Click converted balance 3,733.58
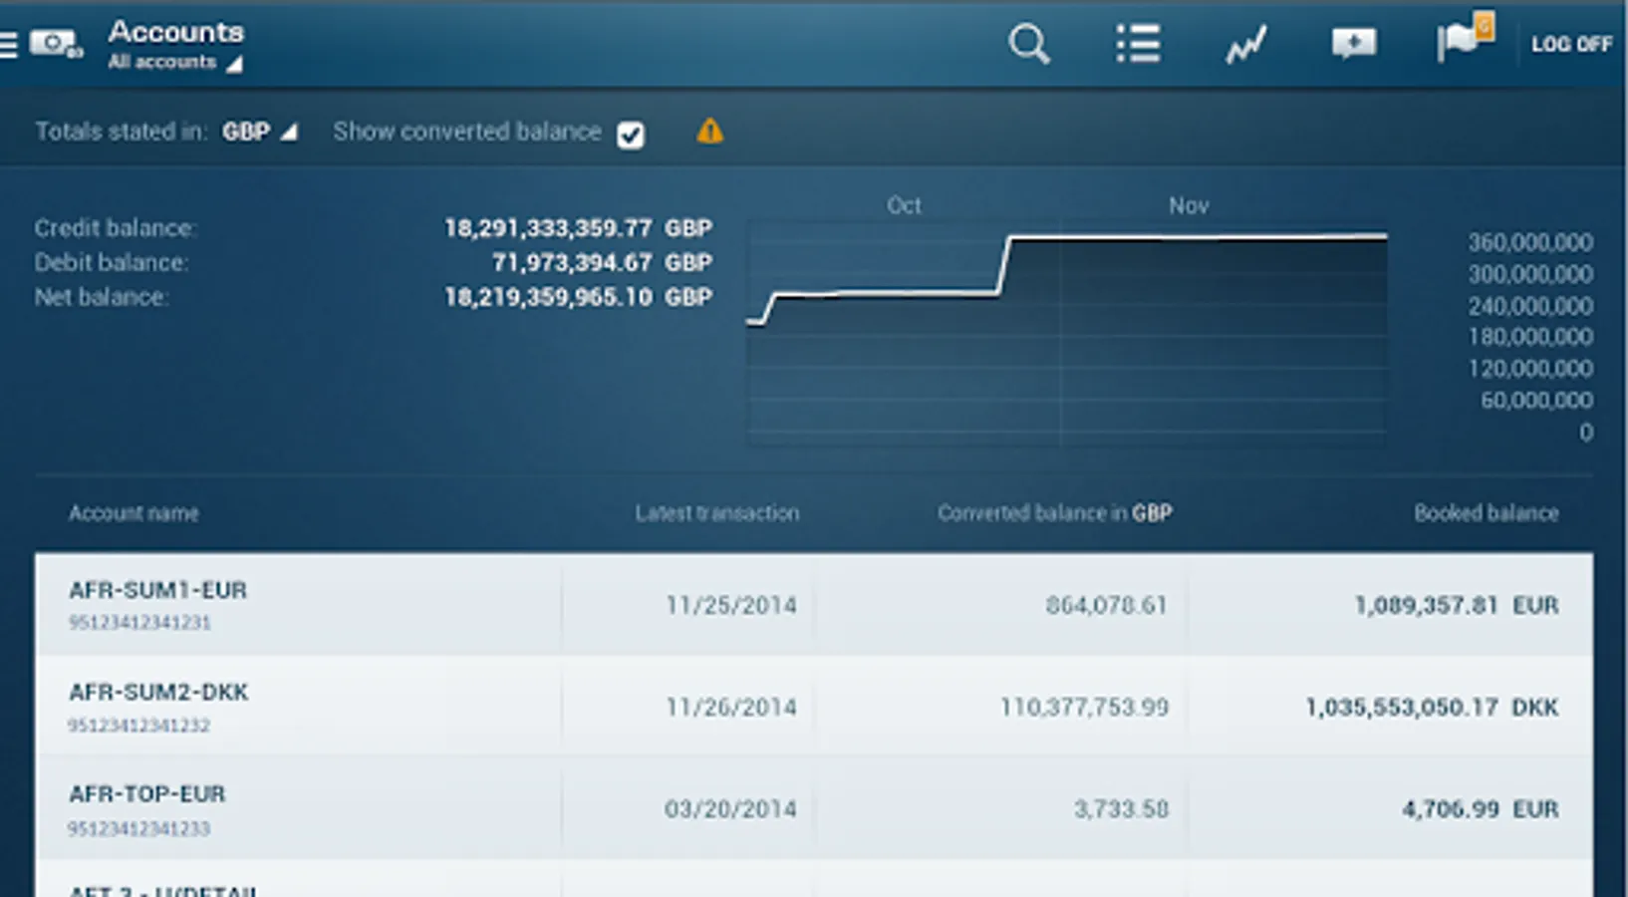Screen dimensions: 1628x897 tap(1121, 808)
